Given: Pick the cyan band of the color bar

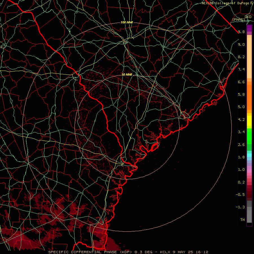Looking at the screenshot, I should [x=249, y=155].
